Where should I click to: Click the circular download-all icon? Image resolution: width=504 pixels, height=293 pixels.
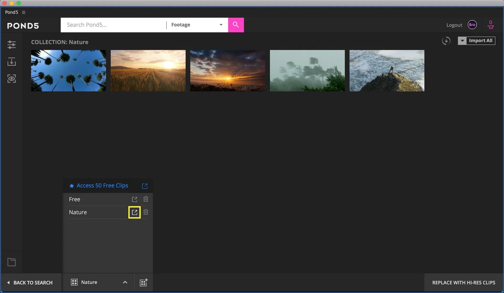coord(446,41)
